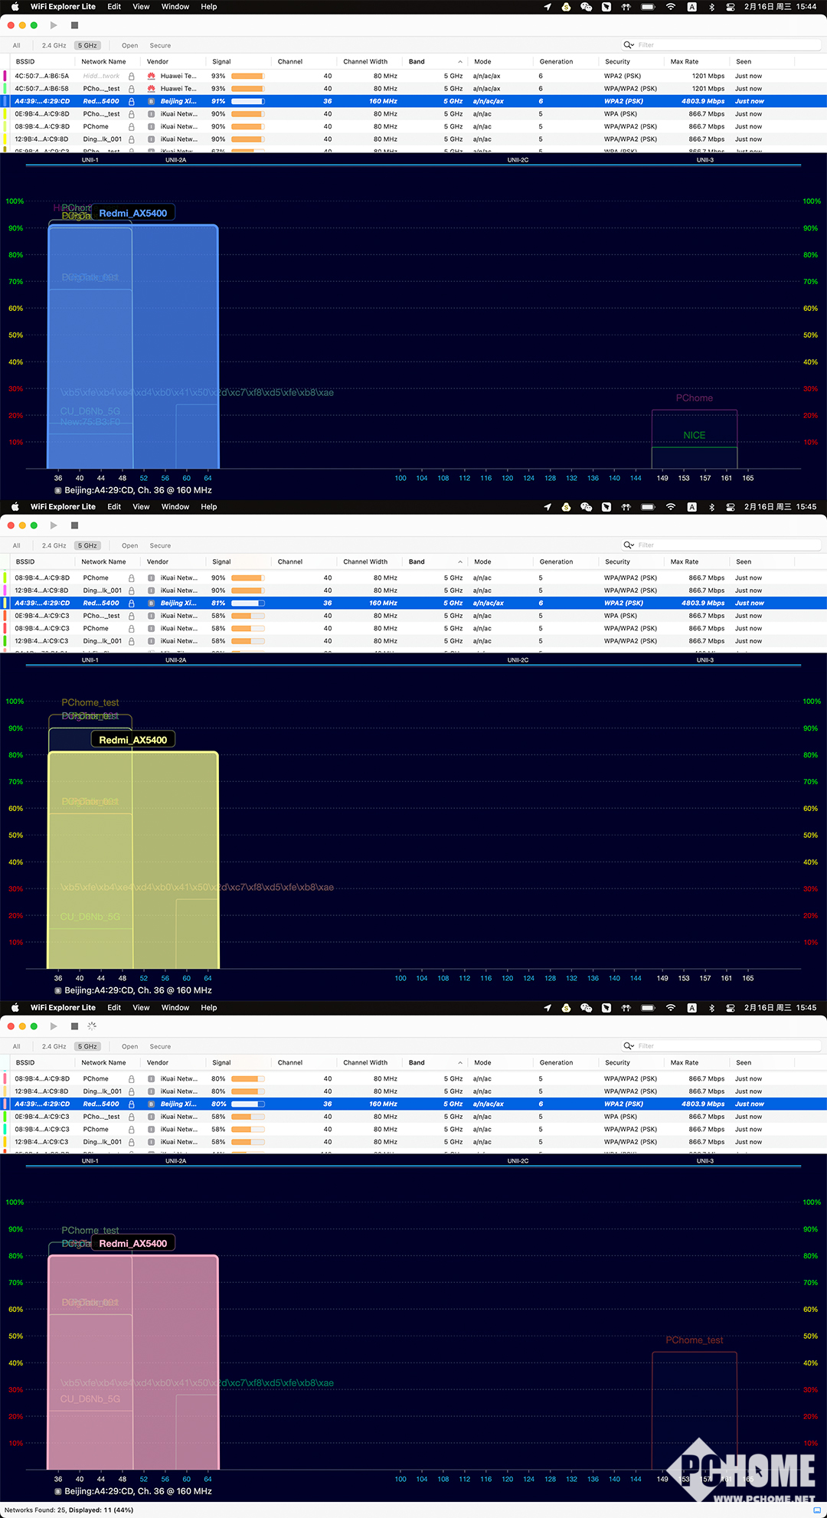The image size is (827, 1518).
Task: Click the lock icon beside Hidd...twork
Action: click(132, 76)
